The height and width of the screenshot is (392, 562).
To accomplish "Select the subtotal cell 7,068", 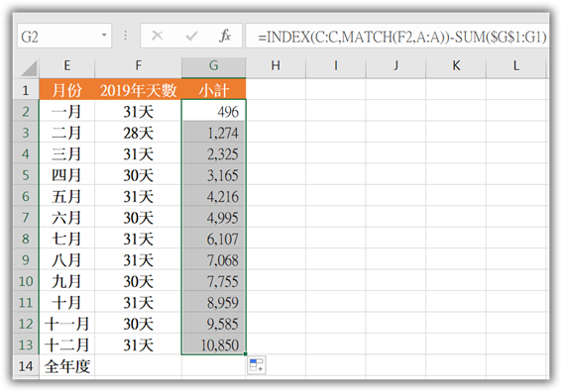I will (214, 259).
